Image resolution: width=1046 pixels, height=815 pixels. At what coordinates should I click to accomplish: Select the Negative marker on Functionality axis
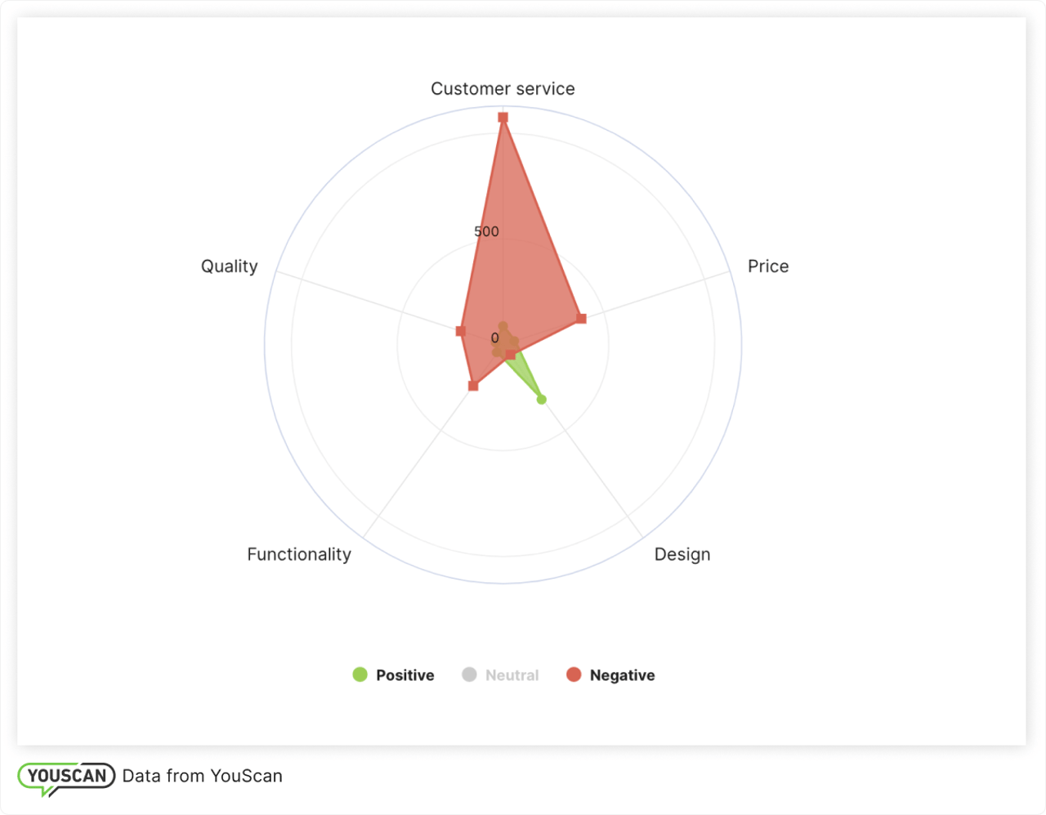pyautogui.click(x=473, y=385)
